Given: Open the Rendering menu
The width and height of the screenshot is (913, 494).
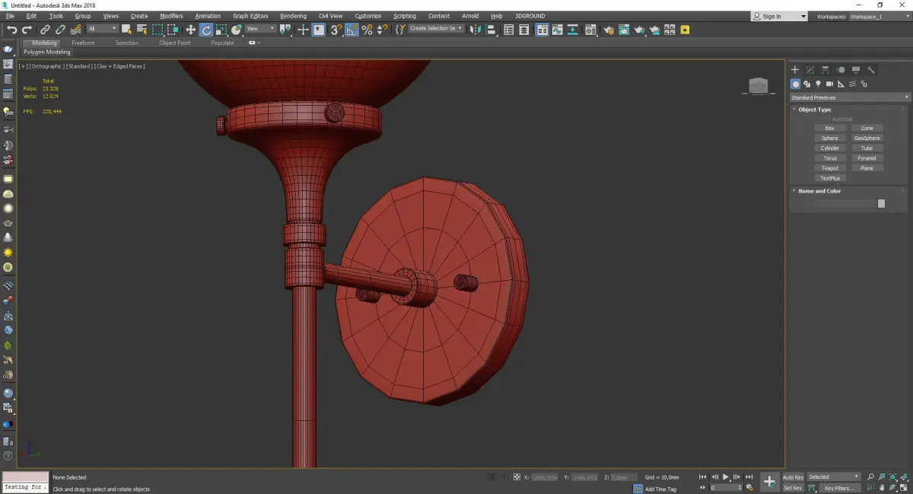Looking at the screenshot, I should click(293, 16).
